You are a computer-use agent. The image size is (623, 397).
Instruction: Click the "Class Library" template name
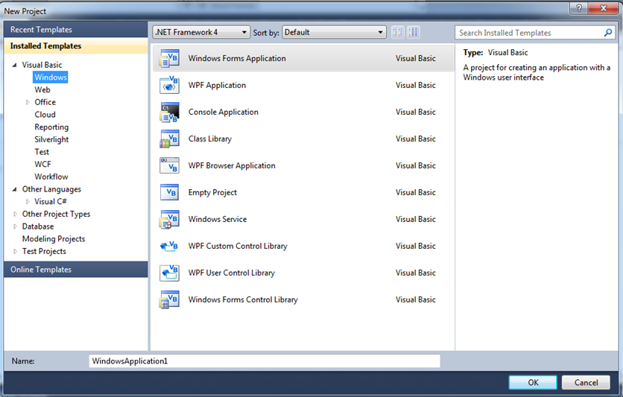coord(210,139)
